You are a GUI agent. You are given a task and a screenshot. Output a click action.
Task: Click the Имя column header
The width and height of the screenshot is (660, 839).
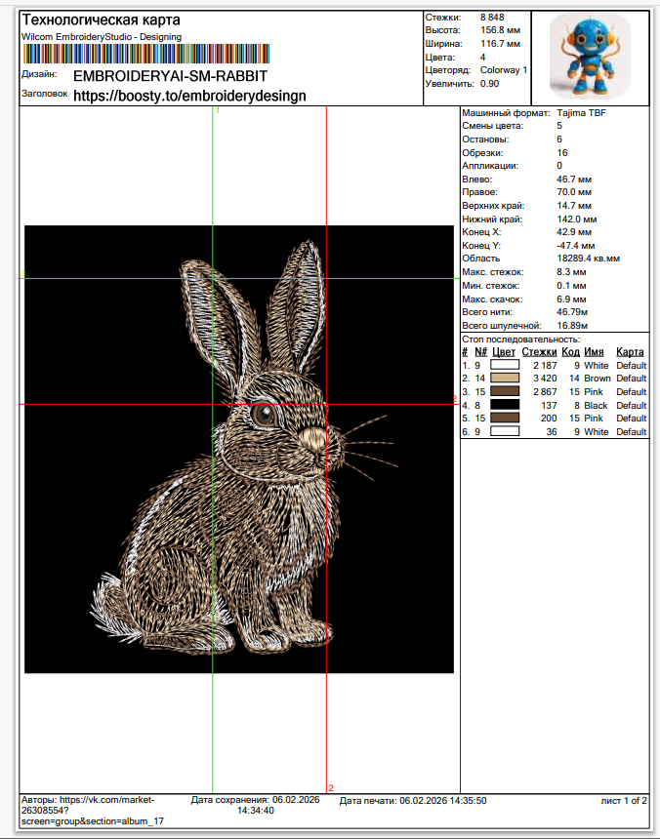(x=594, y=352)
